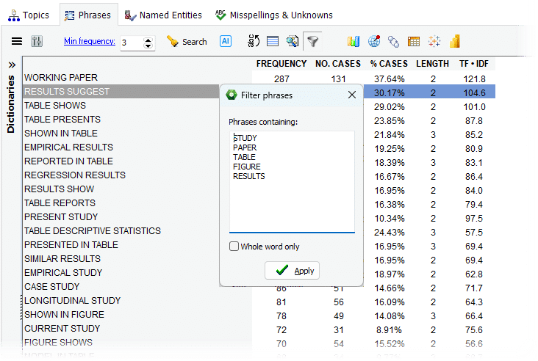Enable the Whole word only checkbox
Image resolution: width=538 pixels, height=361 pixels.
[x=234, y=247]
